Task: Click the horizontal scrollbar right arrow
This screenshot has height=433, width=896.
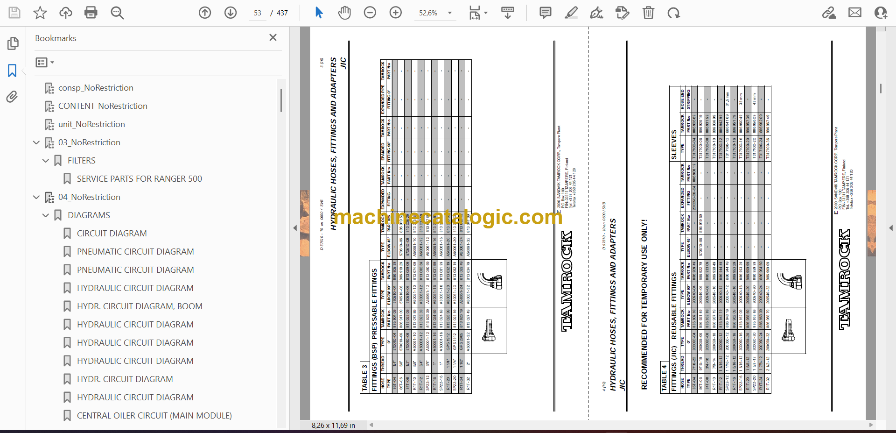Action: pos(871,425)
